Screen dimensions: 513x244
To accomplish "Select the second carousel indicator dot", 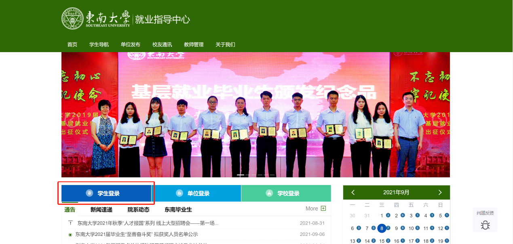I will click(248, 175).
